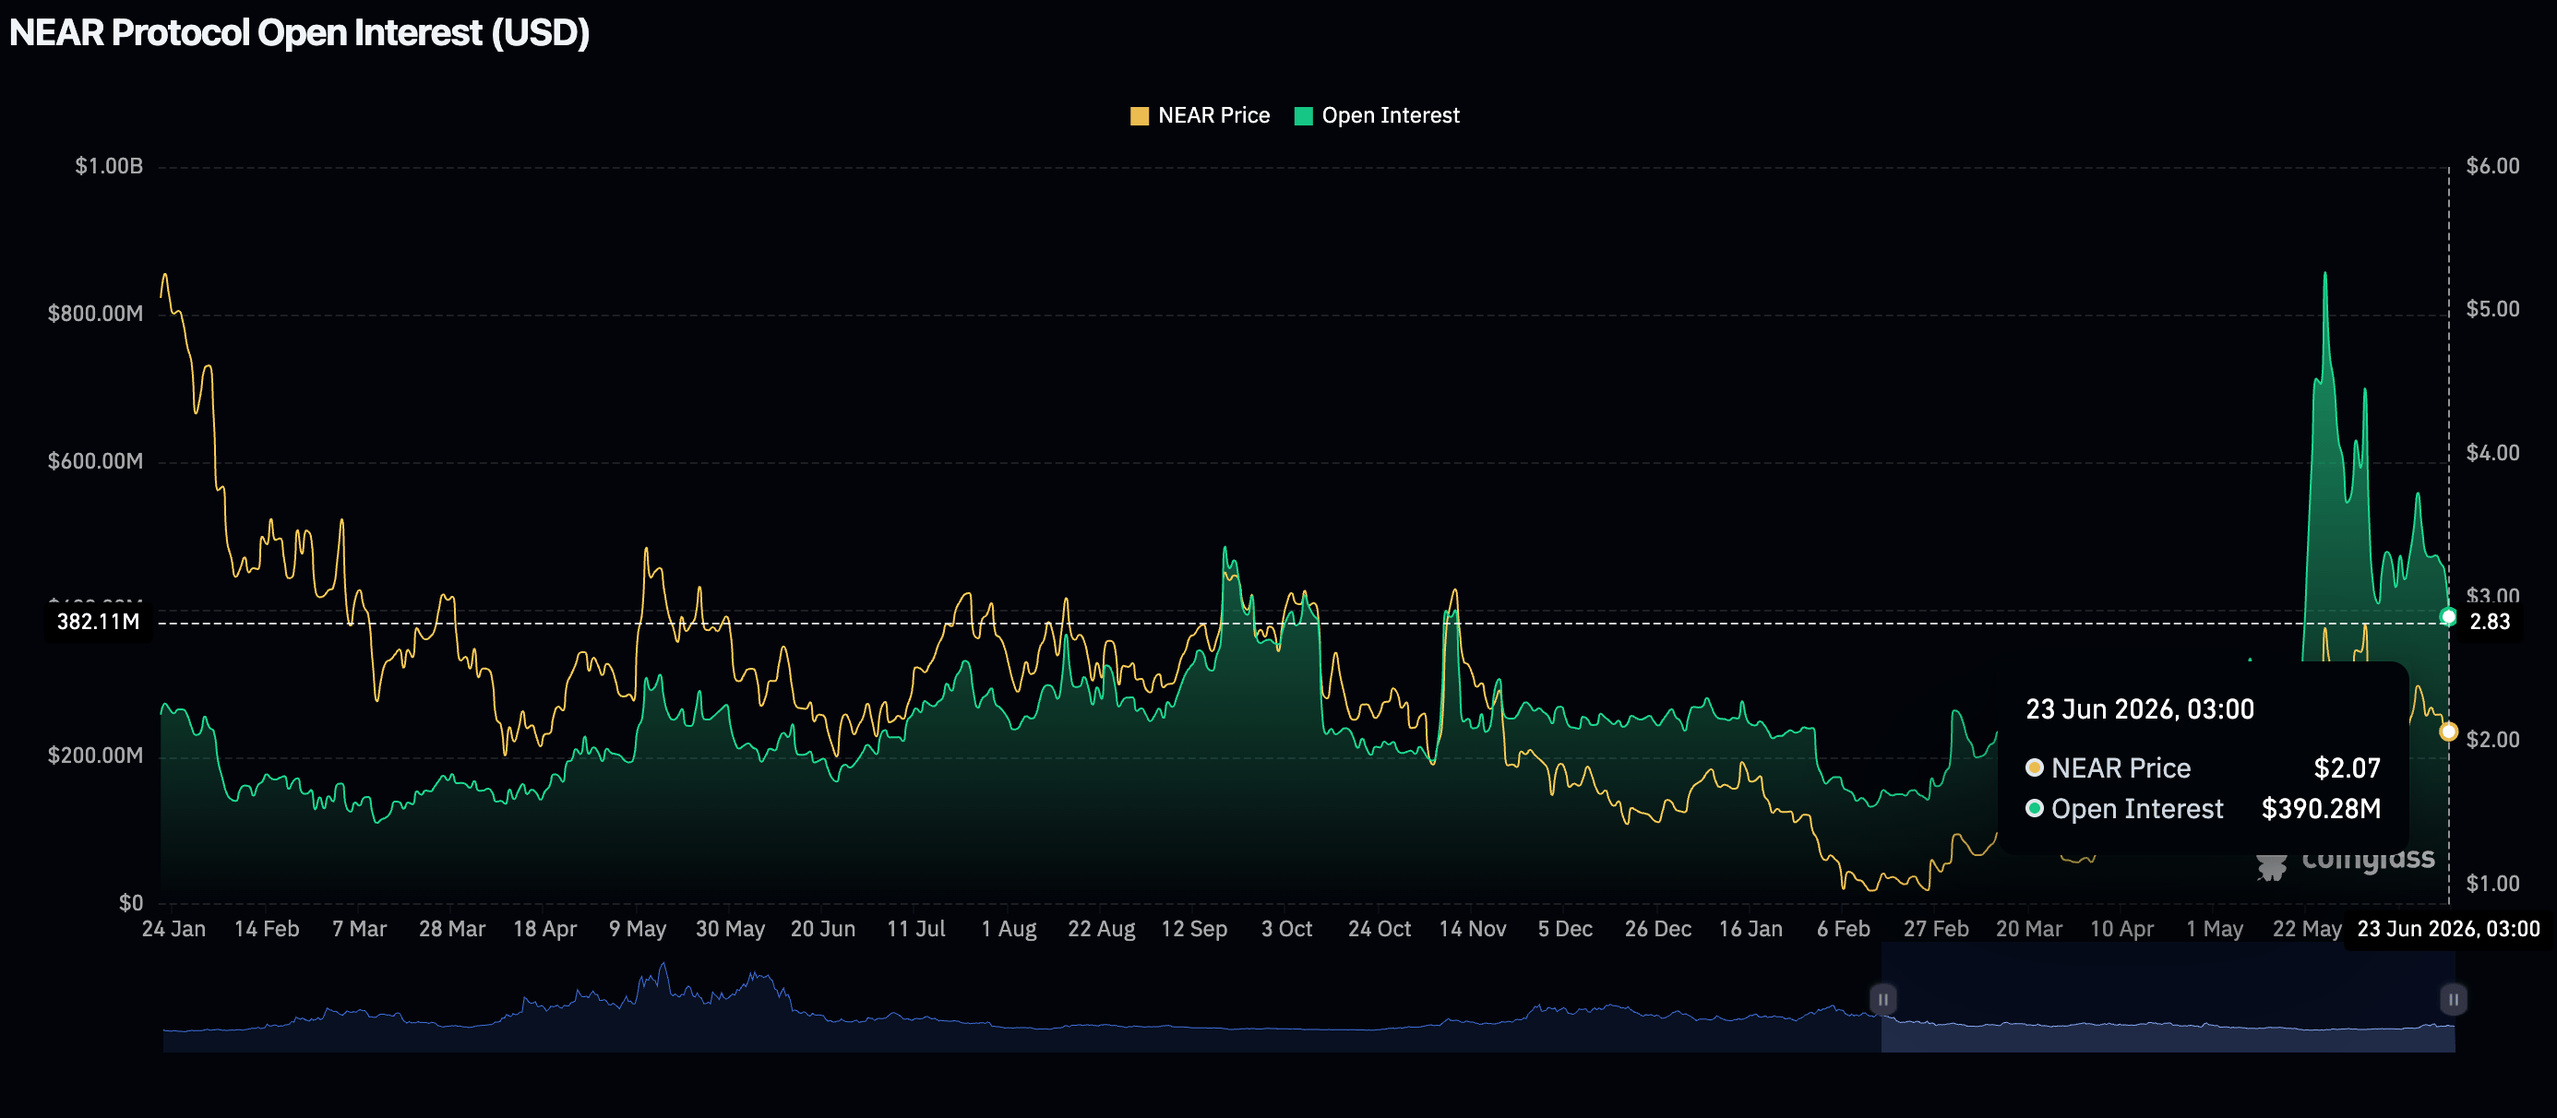Click the $4.00 right axis label
This screenshot has width=2557, height=1118.
point(2492,453)
